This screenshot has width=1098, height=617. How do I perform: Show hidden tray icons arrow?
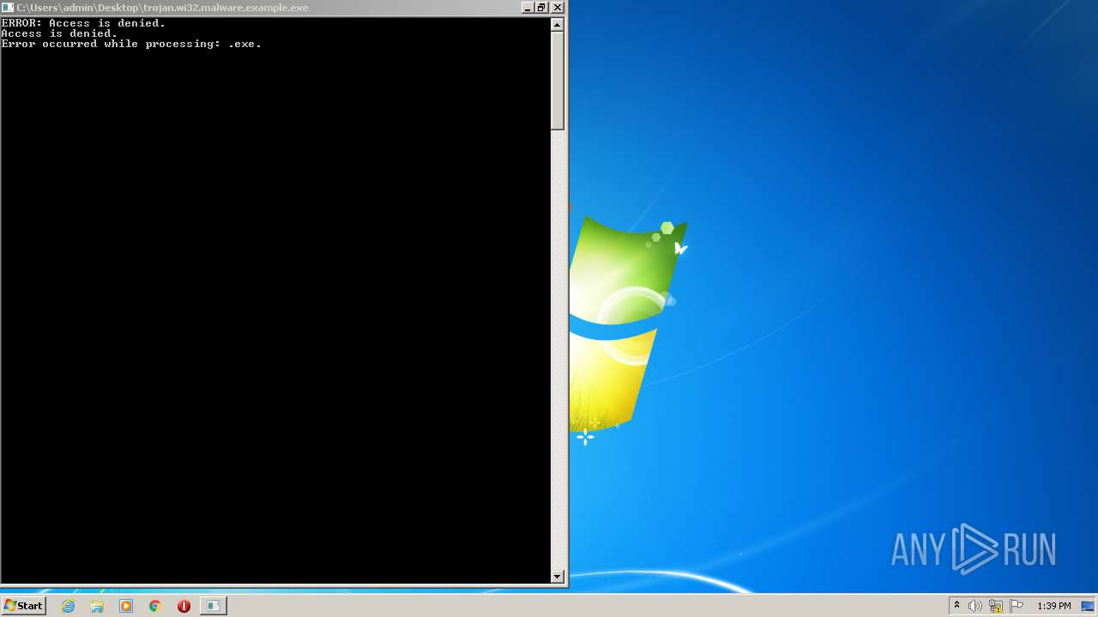(956, 606)
